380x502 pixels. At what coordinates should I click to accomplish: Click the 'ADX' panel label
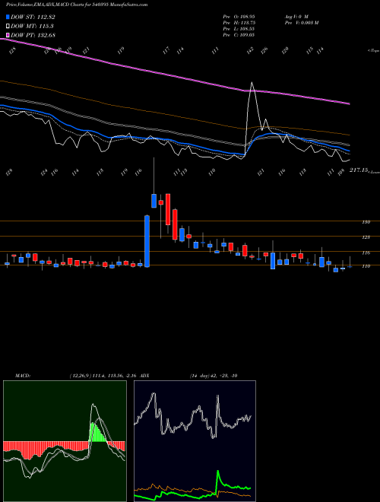pos(146,376)
